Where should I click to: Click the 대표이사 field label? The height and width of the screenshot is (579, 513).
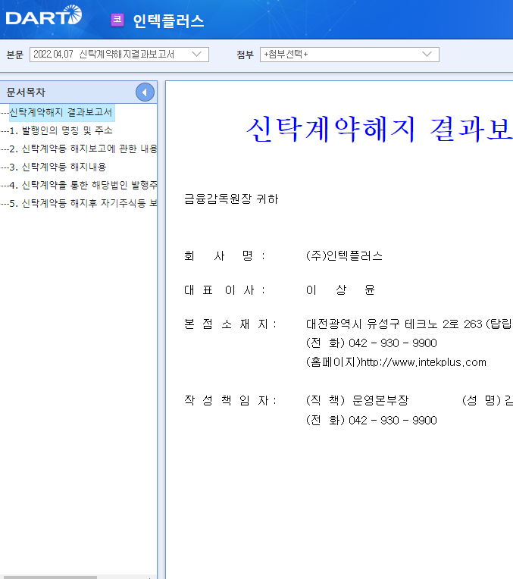(224, 289)
